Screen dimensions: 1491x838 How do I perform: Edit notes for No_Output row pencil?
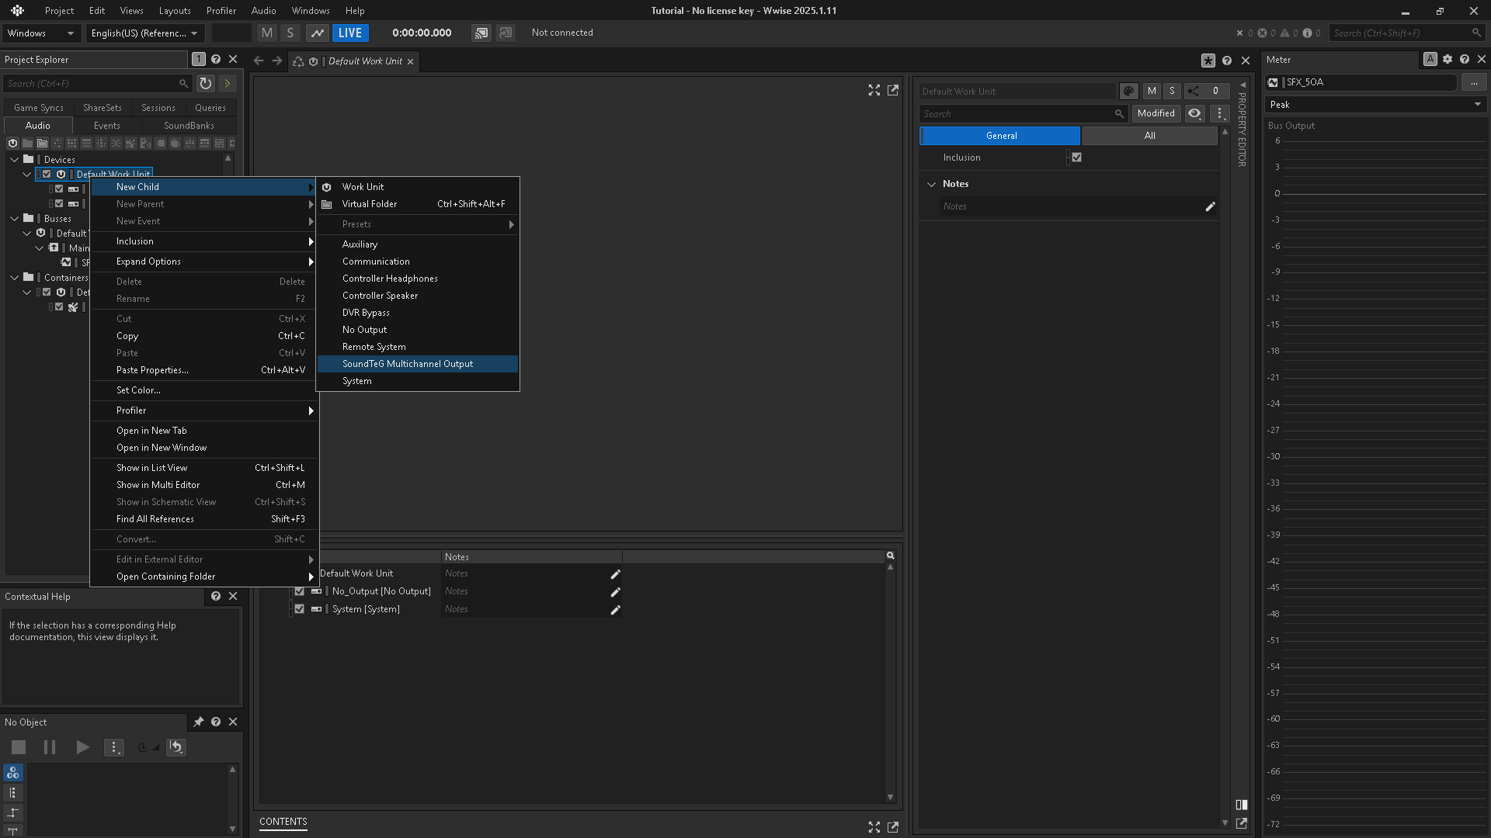tap(615, 592)
